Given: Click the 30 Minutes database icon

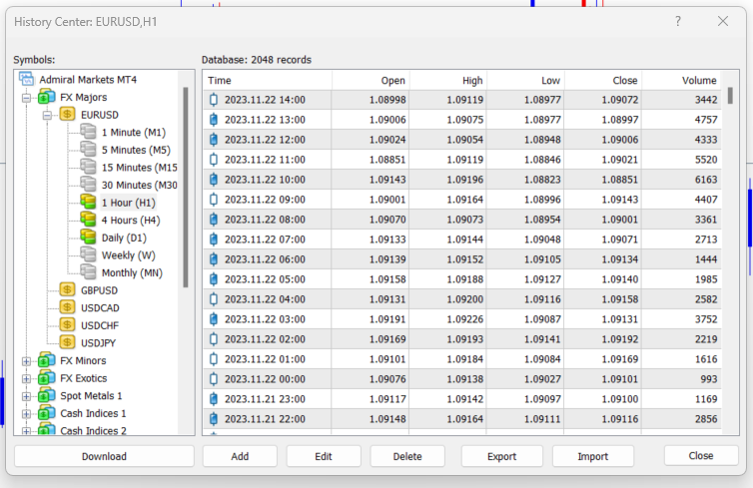Looking at the screenshot, I should click(88, 185).
